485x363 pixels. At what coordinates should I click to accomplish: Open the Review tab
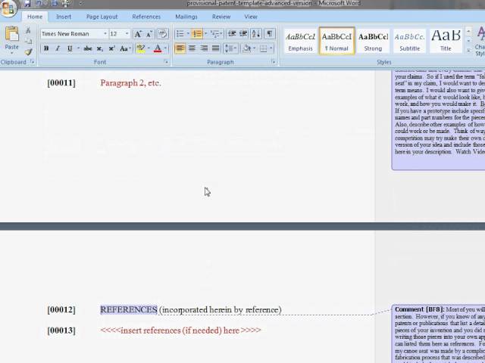(x=221, y=17)
